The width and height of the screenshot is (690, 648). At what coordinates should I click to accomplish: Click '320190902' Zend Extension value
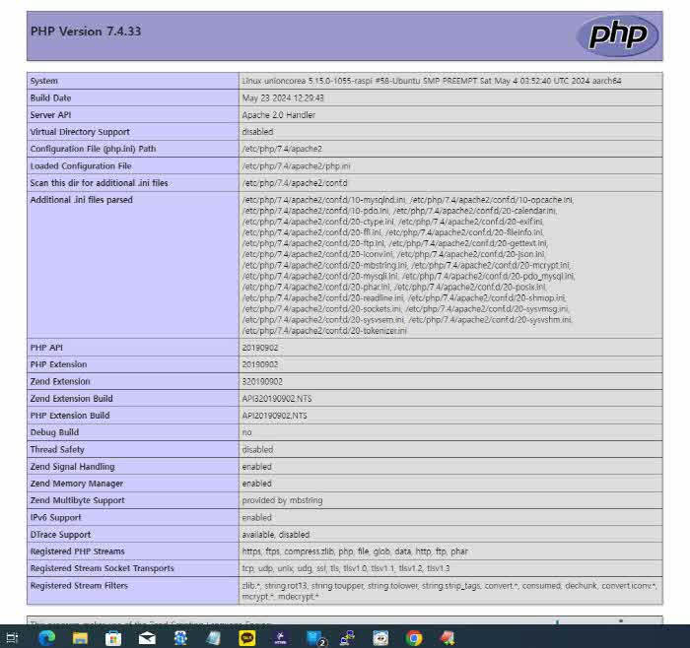262,381
